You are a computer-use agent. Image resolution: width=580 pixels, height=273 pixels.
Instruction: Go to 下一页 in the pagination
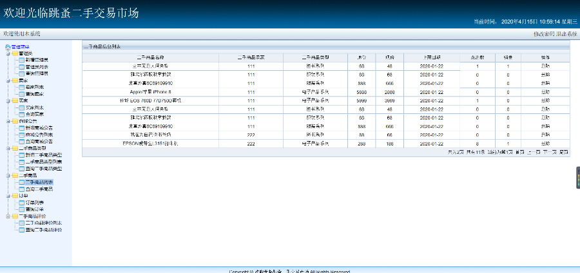(549, 152)
